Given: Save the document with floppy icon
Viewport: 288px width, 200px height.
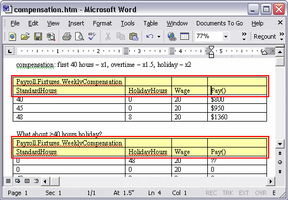Looking at the screenshot, I should (38, 36).
